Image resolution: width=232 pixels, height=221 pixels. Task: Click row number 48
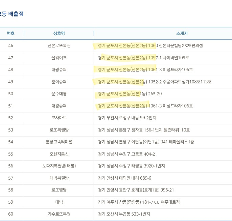tap(11, 69)
